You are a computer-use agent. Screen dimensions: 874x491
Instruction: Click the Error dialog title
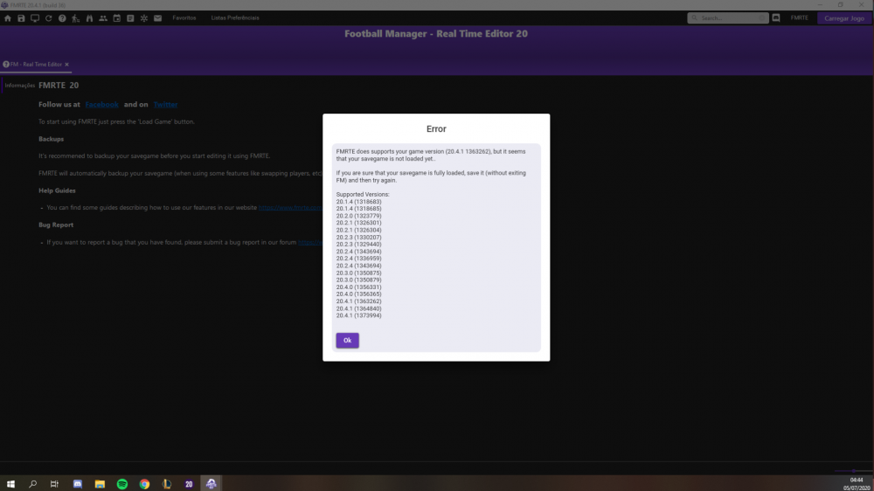436,128
